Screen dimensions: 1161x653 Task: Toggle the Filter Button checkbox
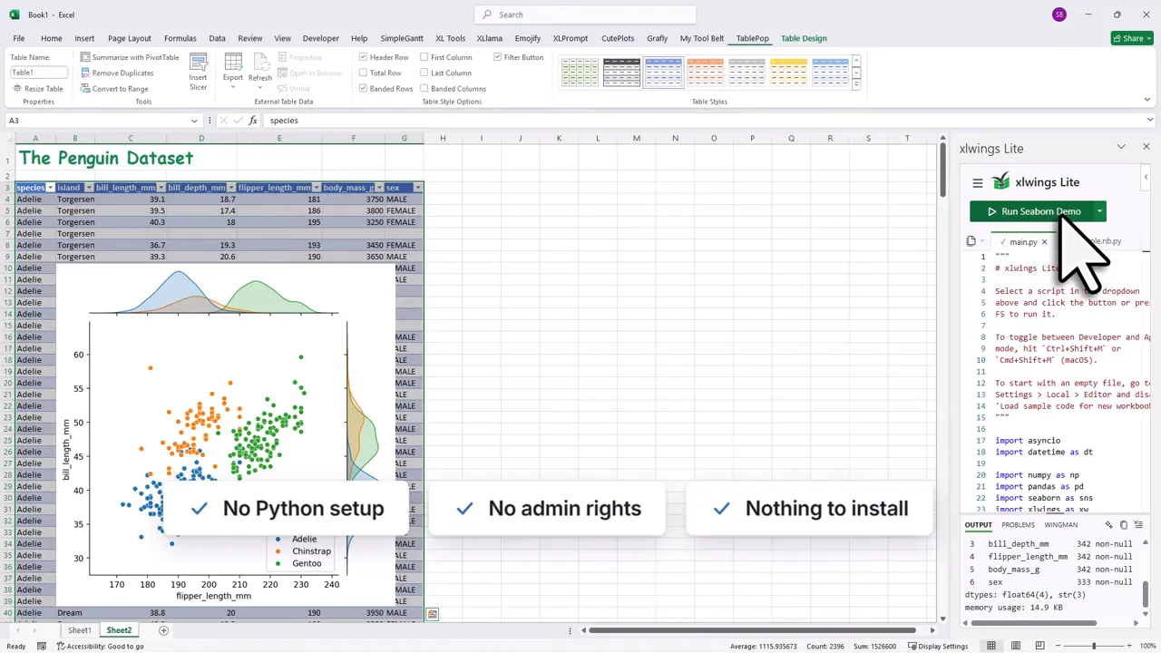tap(497, 57)
